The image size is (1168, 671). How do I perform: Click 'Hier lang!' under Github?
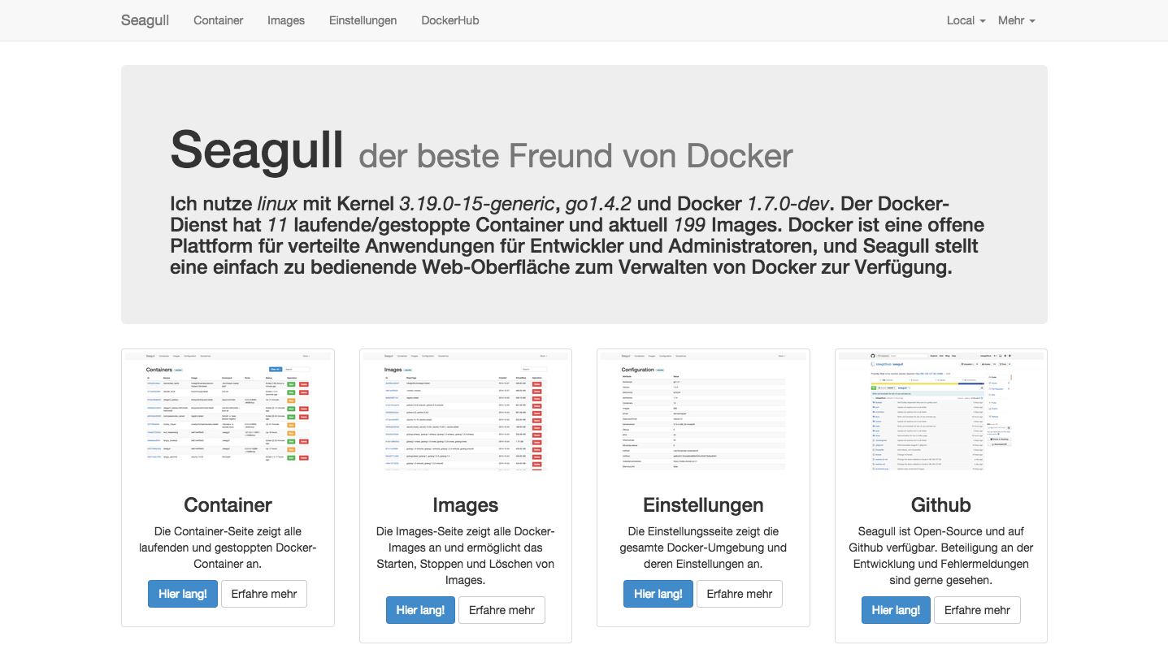(896, 610)
